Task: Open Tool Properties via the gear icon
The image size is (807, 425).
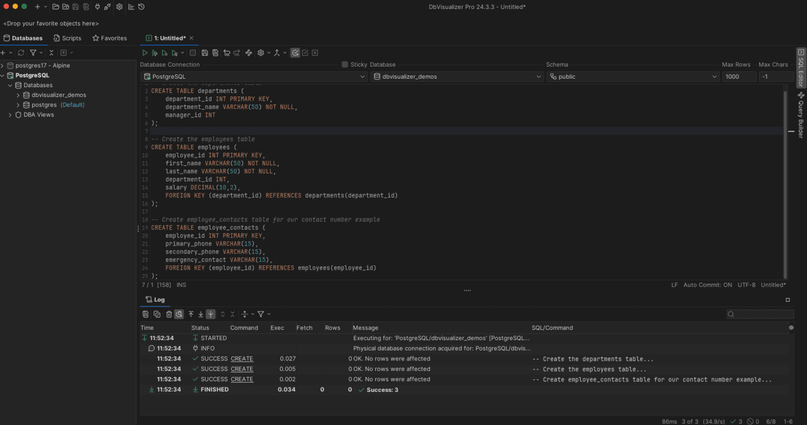Action: 119,7
